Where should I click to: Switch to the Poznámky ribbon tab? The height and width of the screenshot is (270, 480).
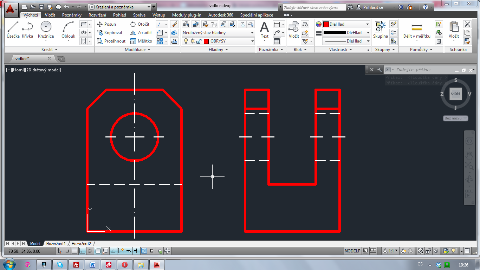pos(72,15)
